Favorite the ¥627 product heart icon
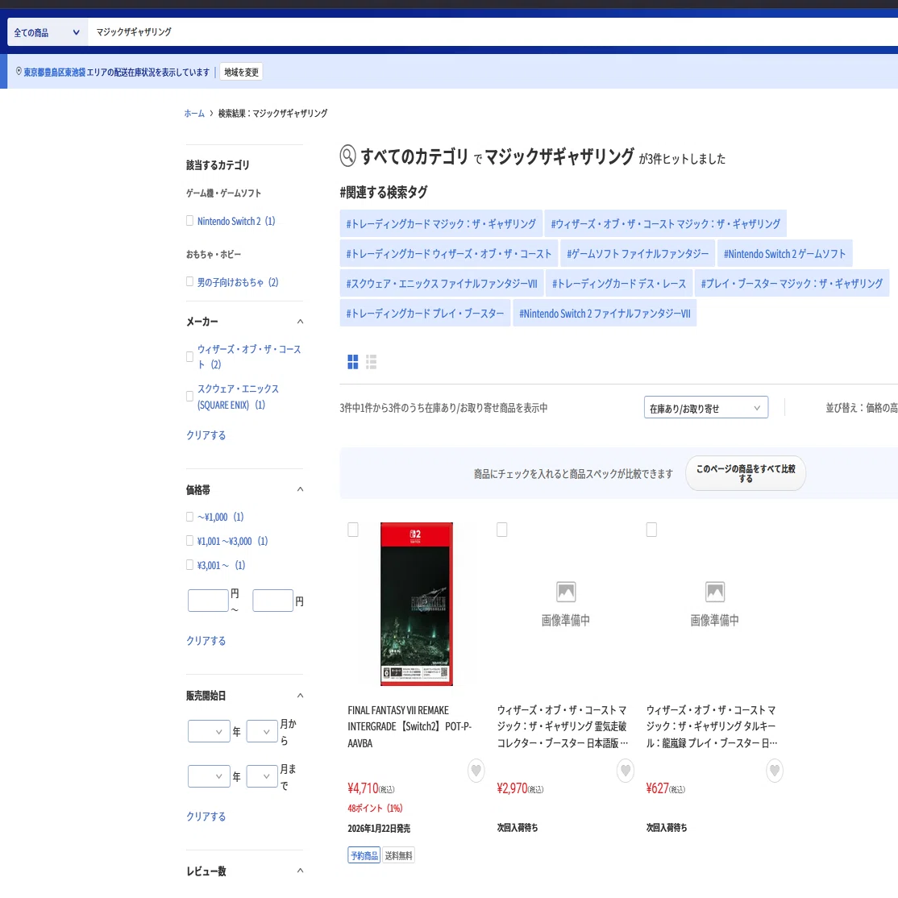This screenshot has width=898, height=898. [x=775, y=771]
